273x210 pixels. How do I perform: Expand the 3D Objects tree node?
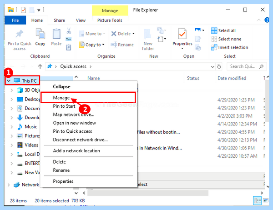click(12, 90)
